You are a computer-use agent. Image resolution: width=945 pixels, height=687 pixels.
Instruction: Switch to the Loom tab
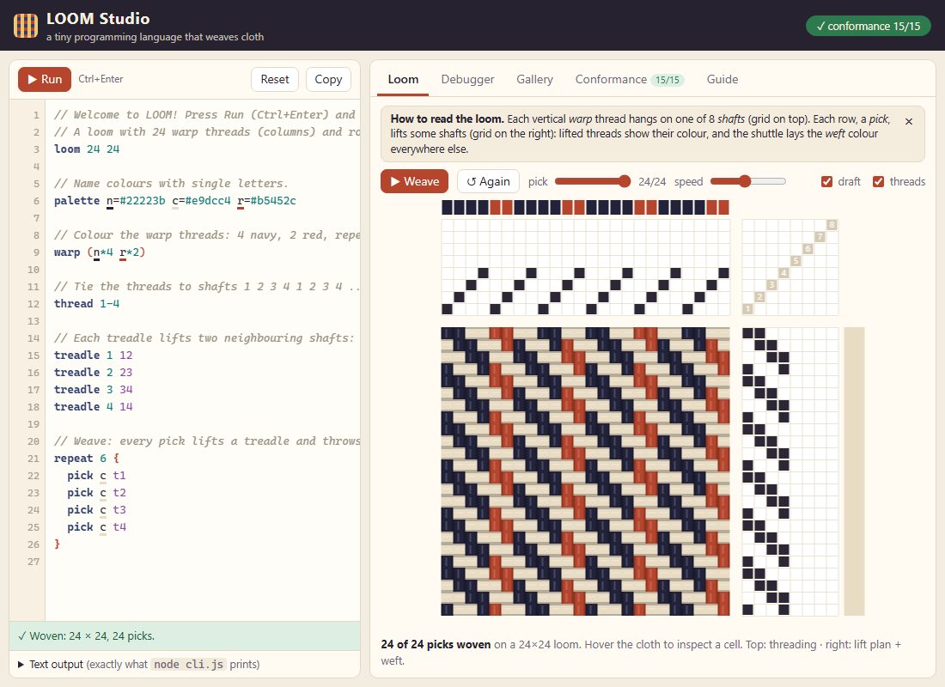(x=403, y=80)
